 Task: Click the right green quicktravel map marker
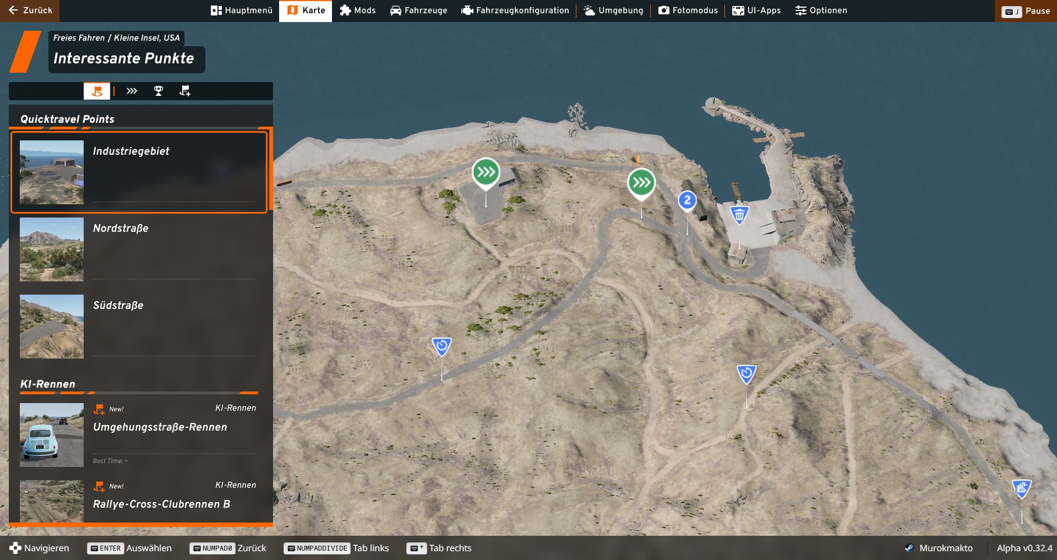[x=641, y=183]
